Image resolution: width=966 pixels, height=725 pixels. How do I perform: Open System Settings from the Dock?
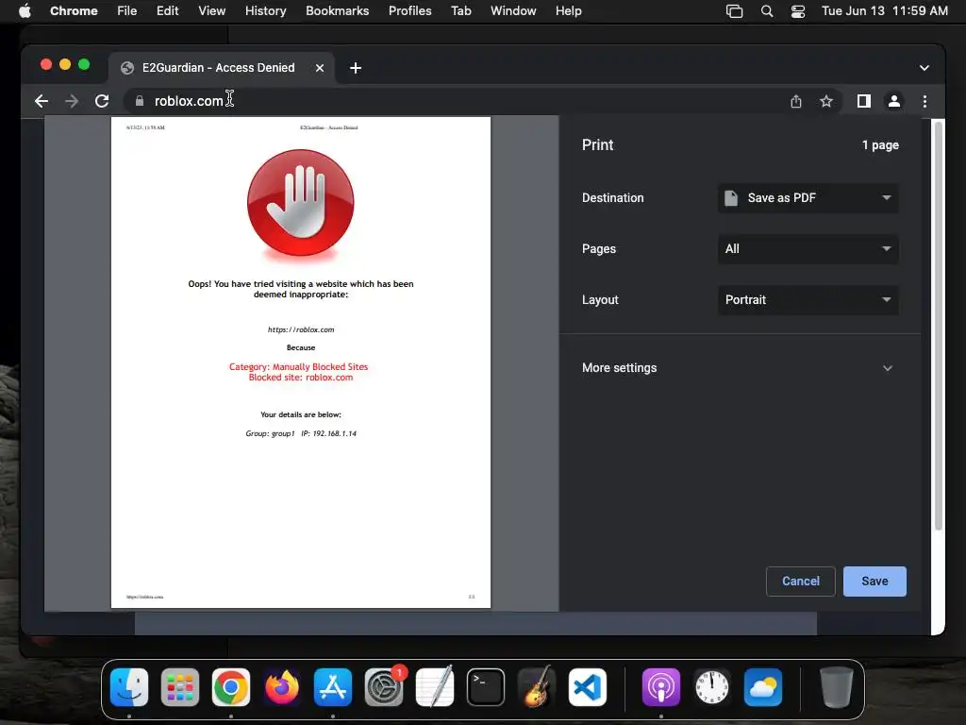pyautogui.click(x=384, y=687)
